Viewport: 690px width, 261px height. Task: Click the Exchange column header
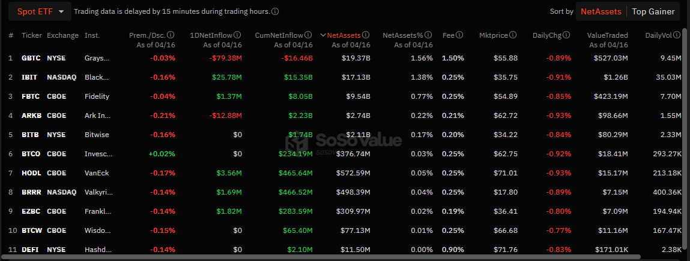tap(63, 35)
